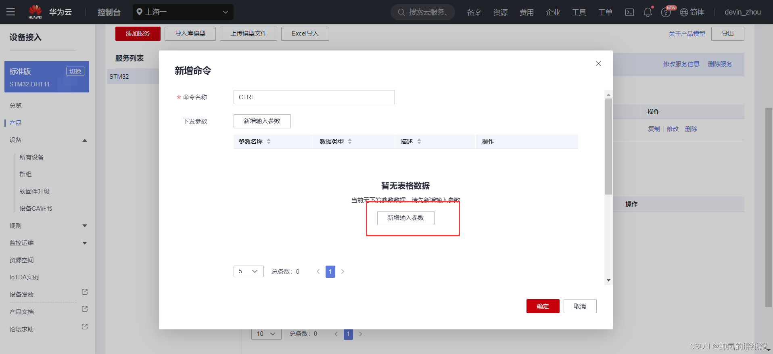Click the 导出 button
This screenshot has width=773, height=354.
pos(728,34)
